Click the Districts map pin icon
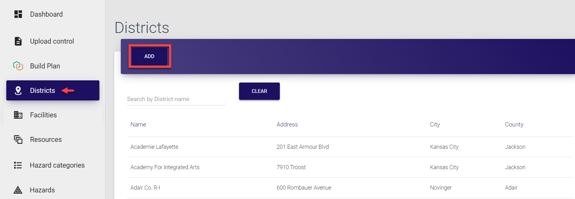 (18, 90)
